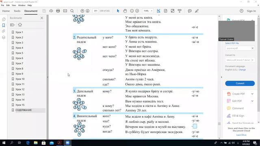This screenshot has height=146, width=260.
Task: Jump to bookmark Урок 15
Action: coord(20,105)
